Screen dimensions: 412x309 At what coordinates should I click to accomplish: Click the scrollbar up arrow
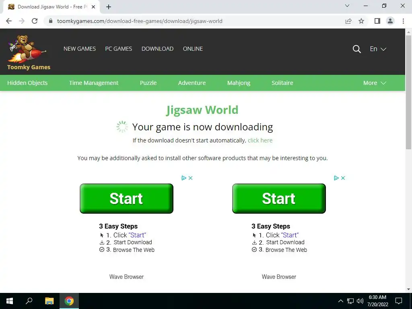tap(408, 32)
